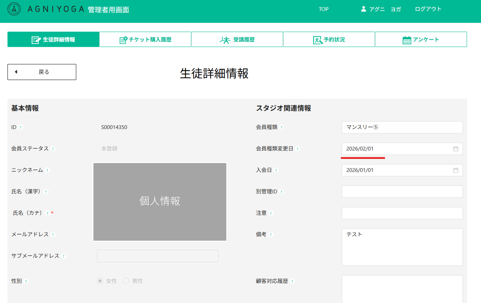Open the 会員種類 マンスリー⑤ dropdown
The image size is (481, 303).
(402, 127)
